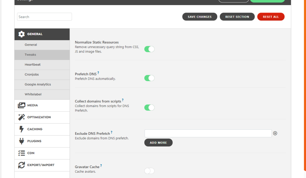
Task: Click the Media image icon
Action: coord(22,105)
